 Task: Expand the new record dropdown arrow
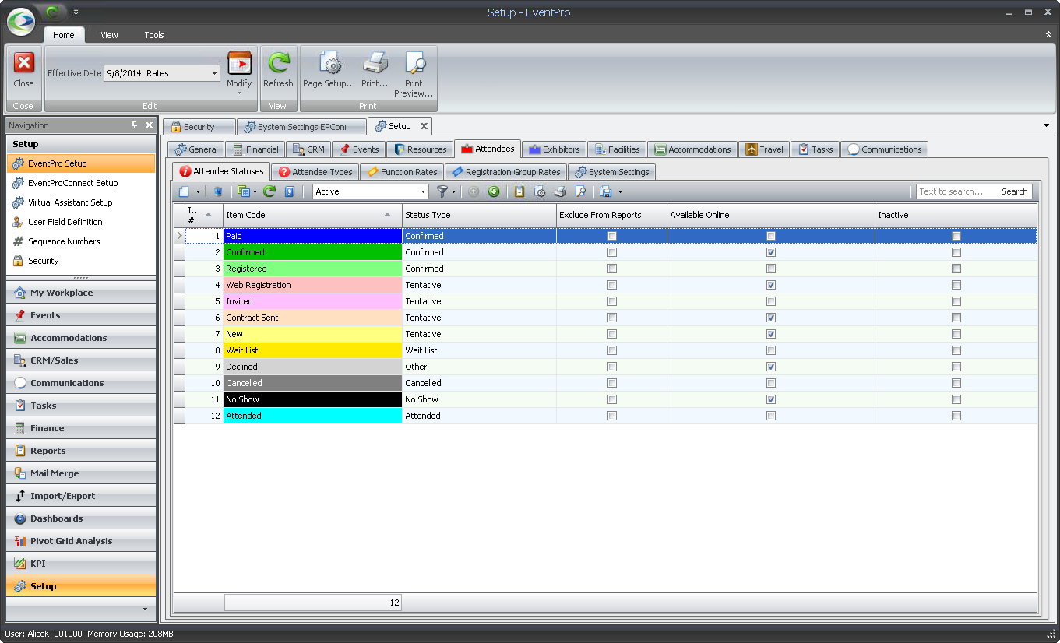tap(198, 191)
